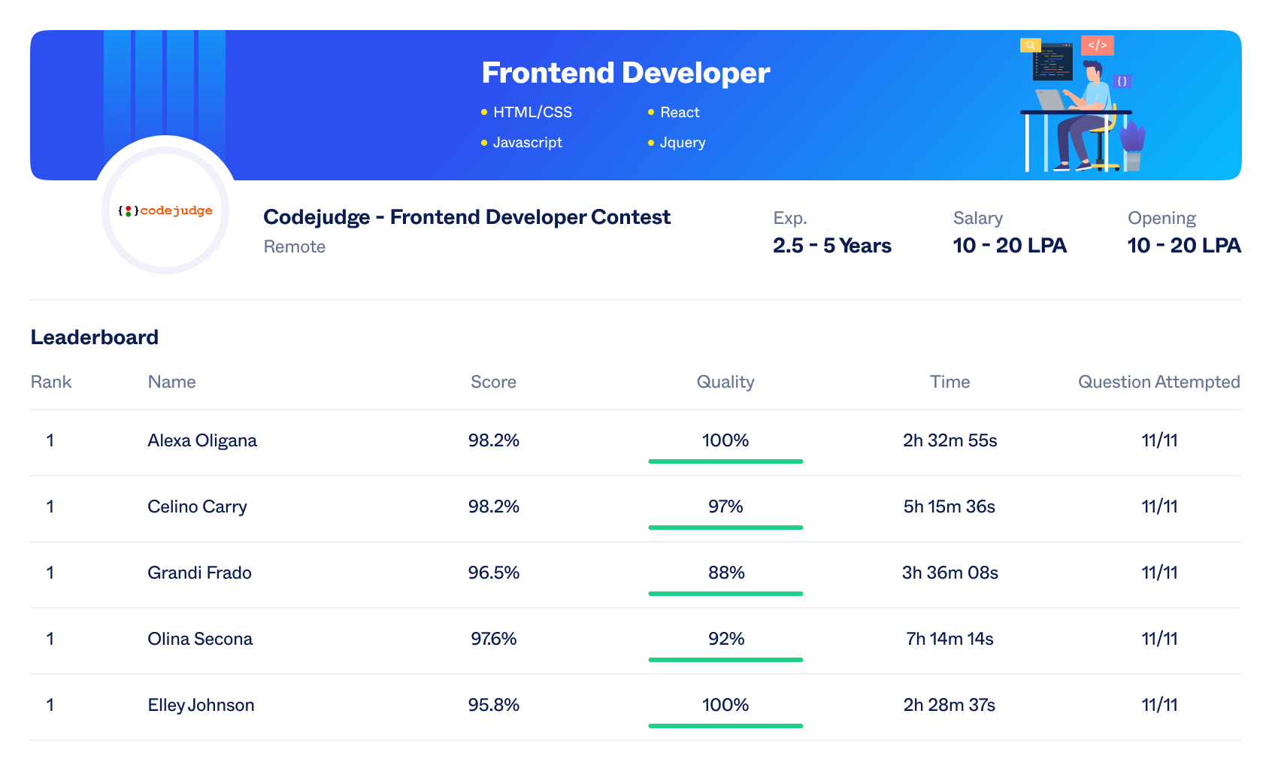Sort by the Quality column header
The image size is (1272, 759).
pyautogui.click(x=725, y=382)
